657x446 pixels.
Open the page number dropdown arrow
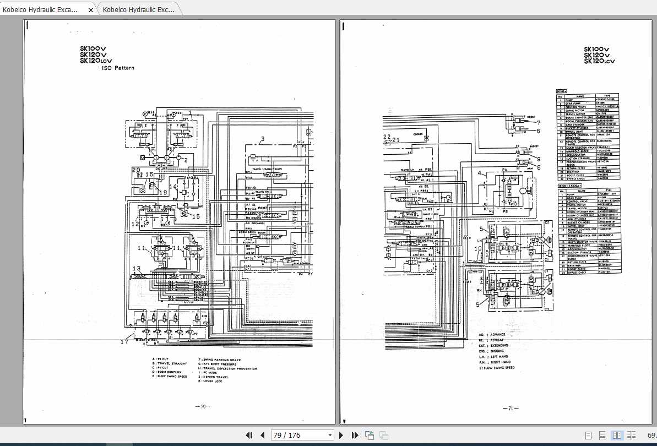pos(330,436)
